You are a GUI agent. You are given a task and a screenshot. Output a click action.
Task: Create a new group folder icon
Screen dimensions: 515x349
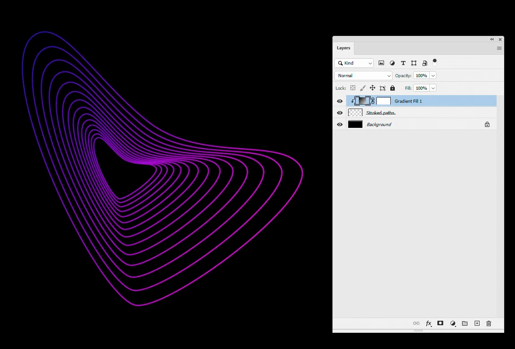click(465, 323)
